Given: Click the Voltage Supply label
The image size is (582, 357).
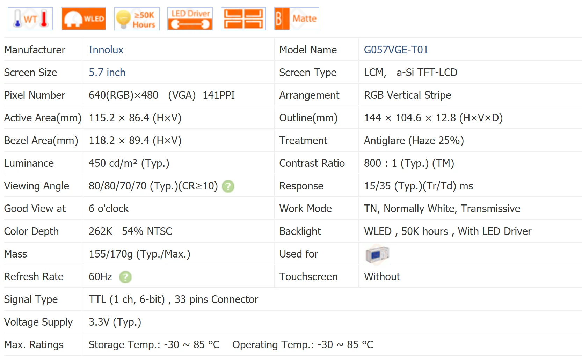Looking at the screenshot, I should tap(38, 322).
